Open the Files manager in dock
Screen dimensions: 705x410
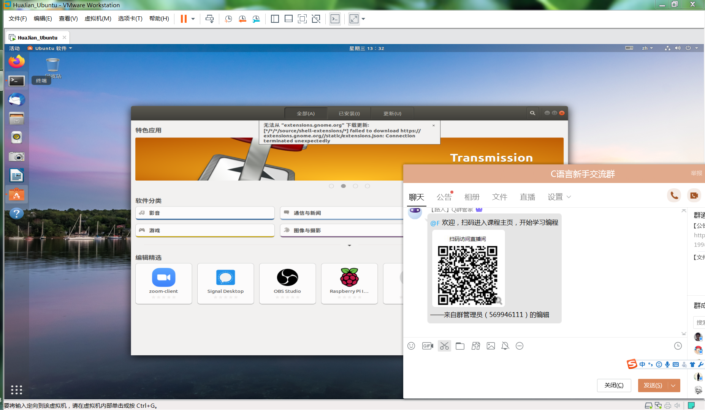point(16,118)
